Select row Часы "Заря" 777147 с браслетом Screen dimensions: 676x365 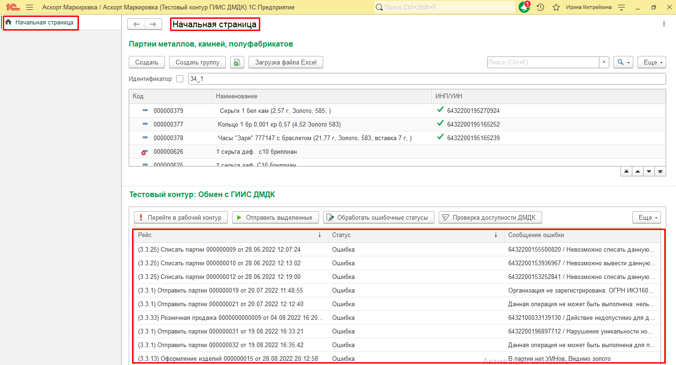[x=397, y=138]
